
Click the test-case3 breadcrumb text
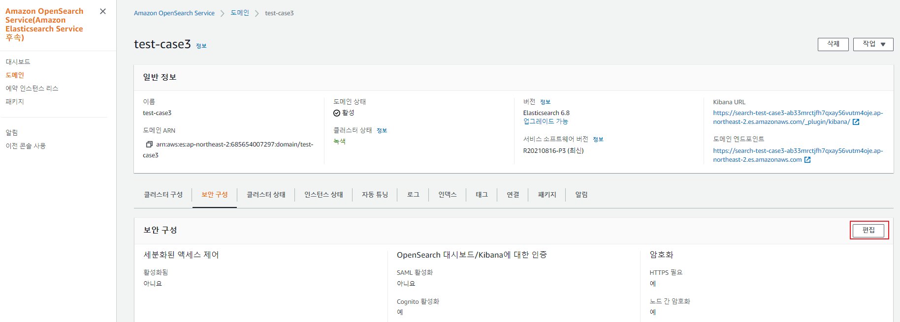(x=279, y=13)
